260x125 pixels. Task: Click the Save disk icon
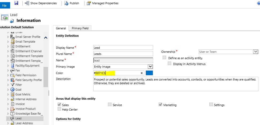pos(16,3)
